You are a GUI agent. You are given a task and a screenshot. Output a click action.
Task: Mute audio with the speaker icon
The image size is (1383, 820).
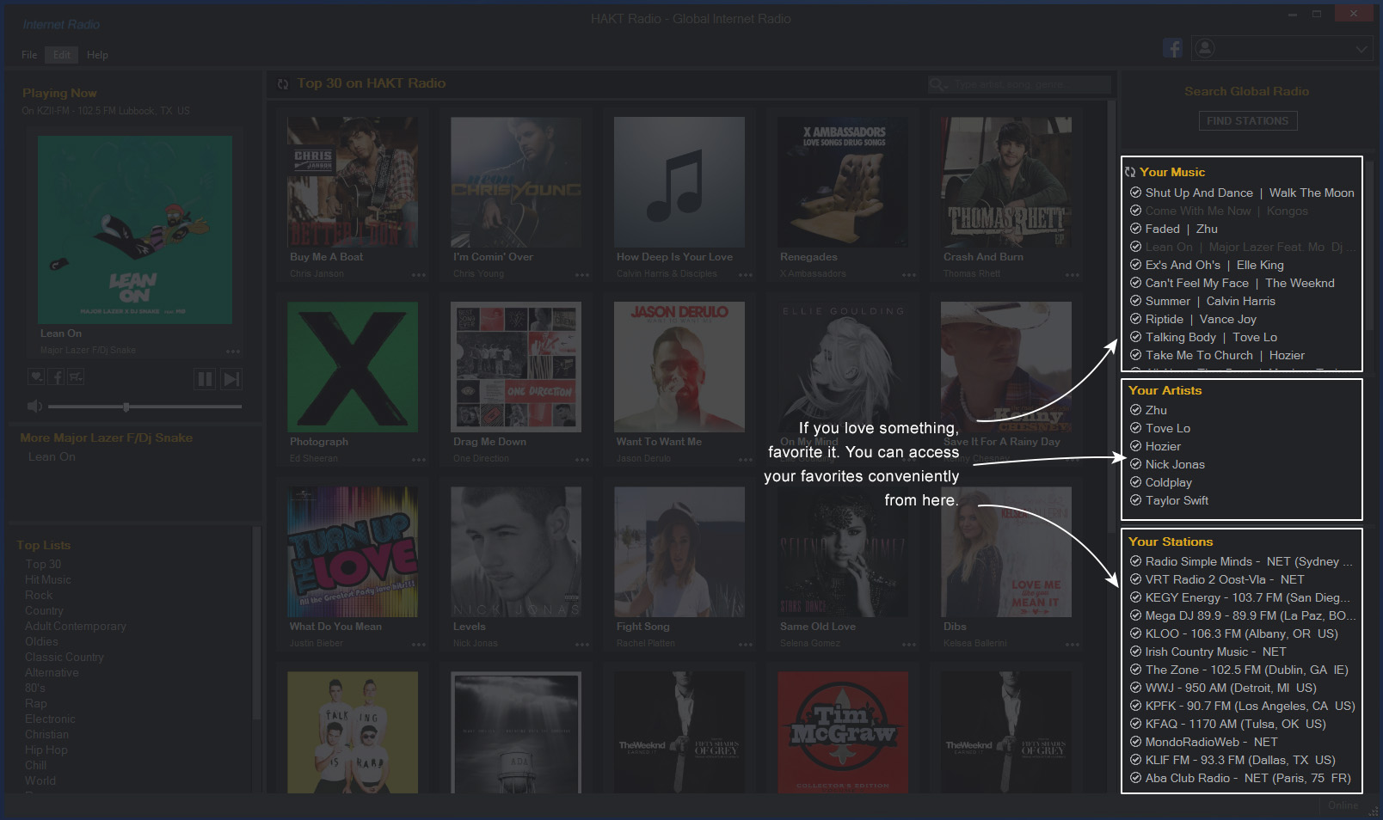34,407
